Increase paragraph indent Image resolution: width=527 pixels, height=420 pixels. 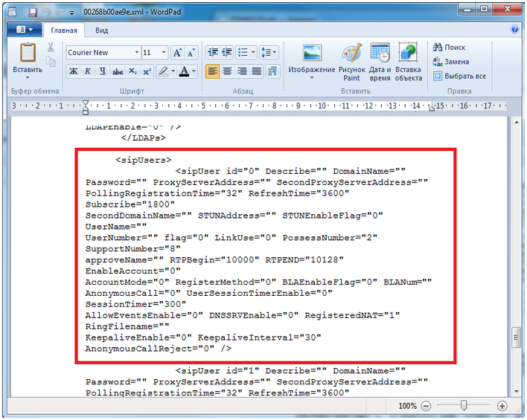227,52
